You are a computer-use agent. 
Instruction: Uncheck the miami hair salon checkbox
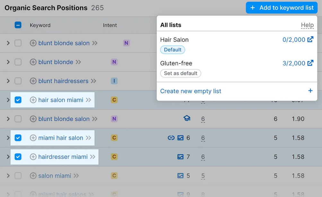coord(18,138)
